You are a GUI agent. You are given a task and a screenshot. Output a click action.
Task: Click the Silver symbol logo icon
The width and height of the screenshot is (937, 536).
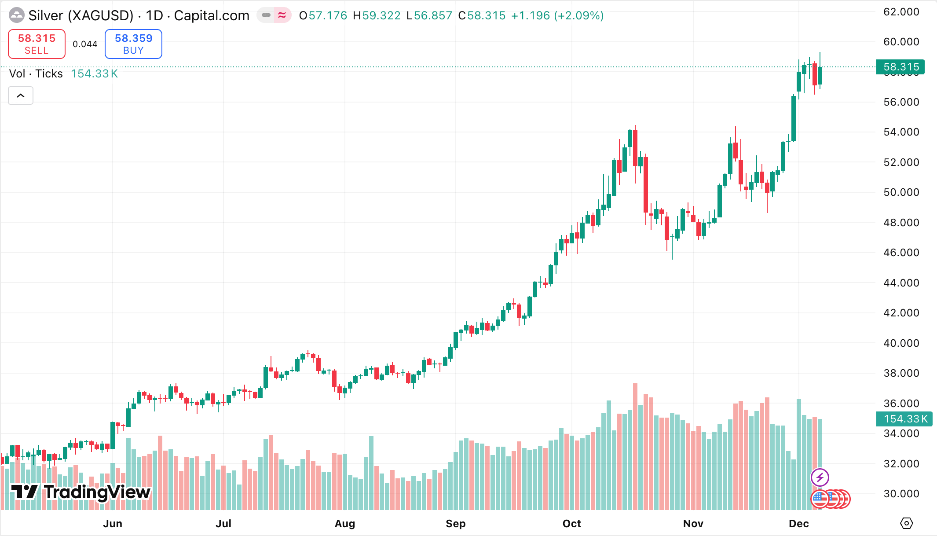[17, 15]
